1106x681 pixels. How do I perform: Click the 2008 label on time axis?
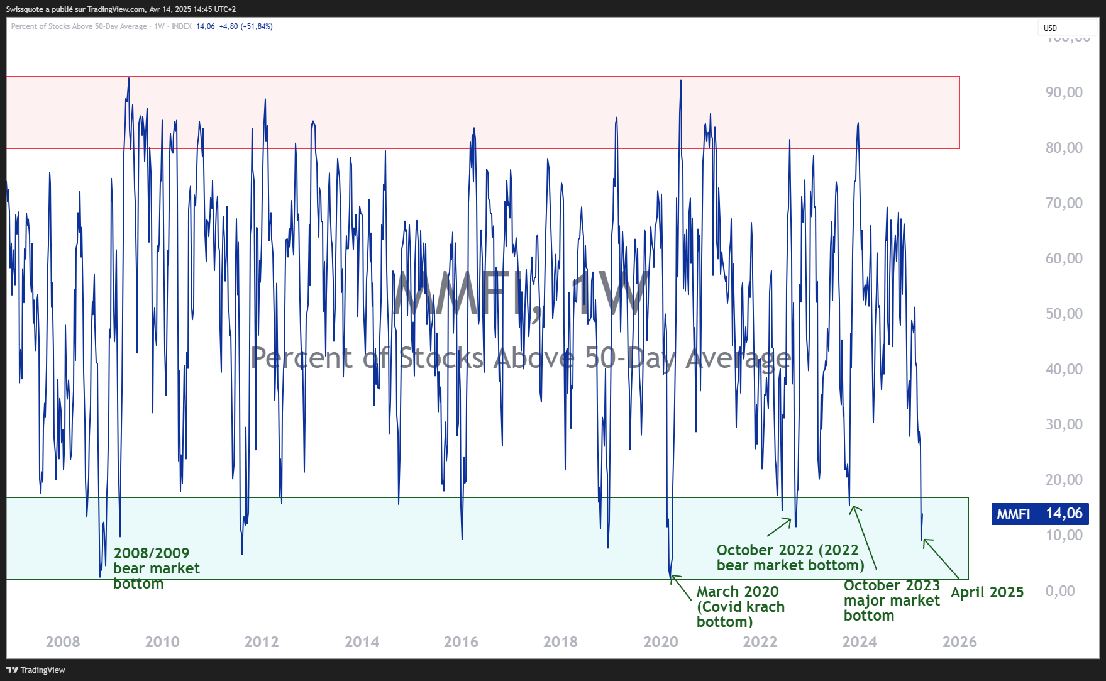(x=63, y=642)
